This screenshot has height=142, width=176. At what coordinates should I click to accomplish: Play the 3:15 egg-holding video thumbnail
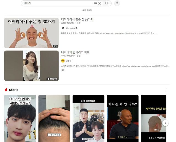[x=31, y=33]
